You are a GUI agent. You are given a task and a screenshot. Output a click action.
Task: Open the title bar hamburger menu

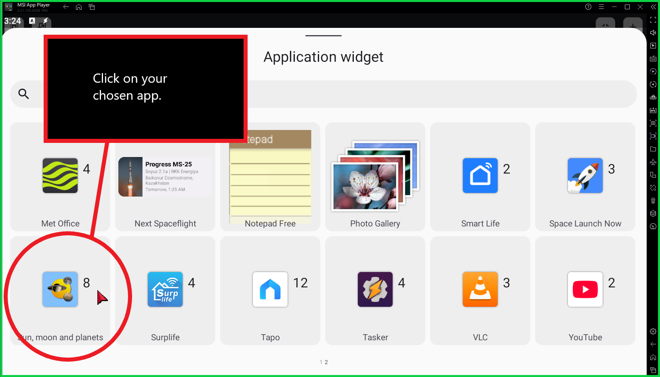(x=601, y=7)
